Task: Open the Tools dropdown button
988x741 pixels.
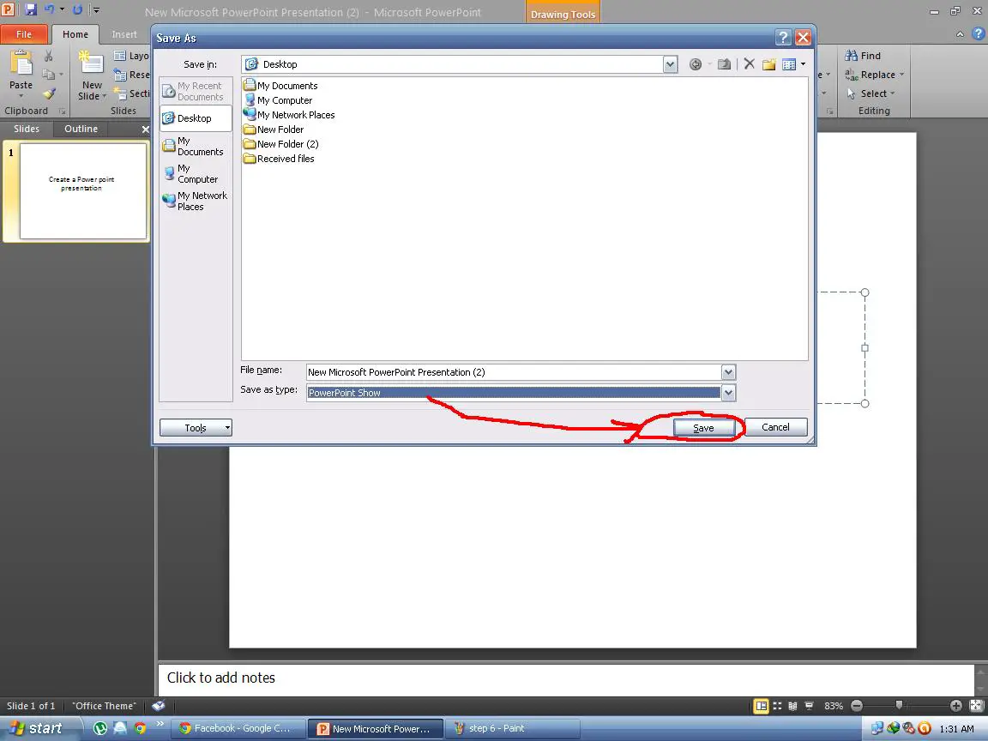Action: [x=196, y=428]
